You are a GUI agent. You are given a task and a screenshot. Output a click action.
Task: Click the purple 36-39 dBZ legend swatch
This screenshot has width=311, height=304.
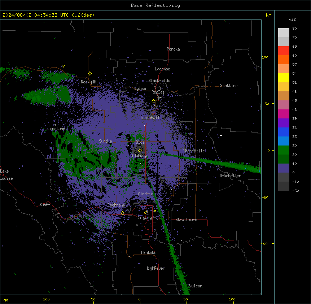[x=284, y=123]
